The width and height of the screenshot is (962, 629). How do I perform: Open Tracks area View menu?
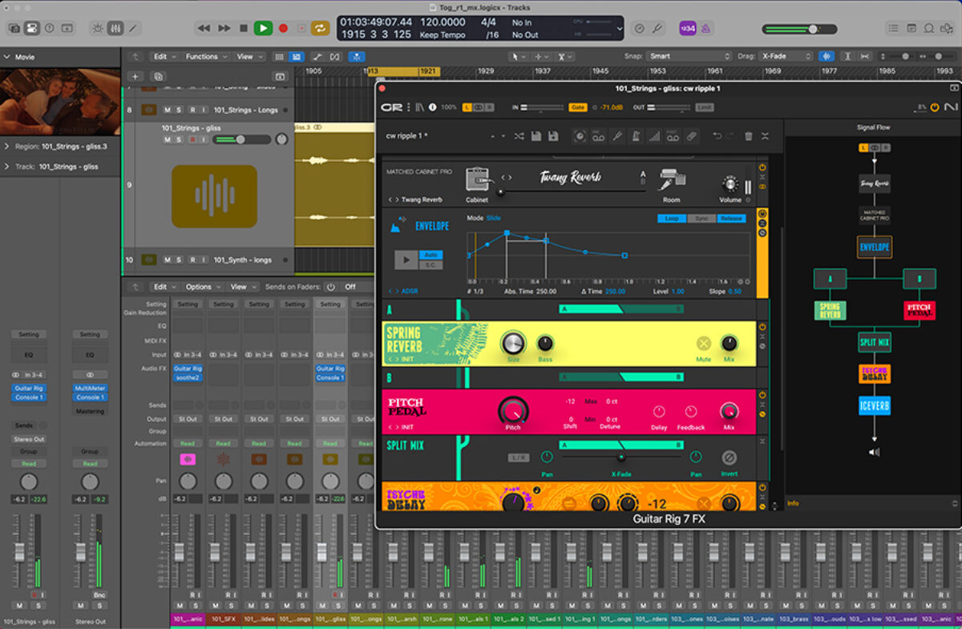[248, 57]
